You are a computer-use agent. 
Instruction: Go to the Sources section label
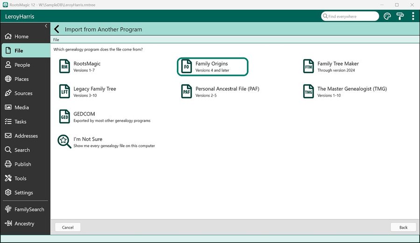tap(23, 93)
